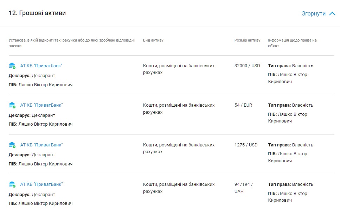340x214 pixels.
Task: Collapse section using the Згорнути link
Action: [314, 14]
